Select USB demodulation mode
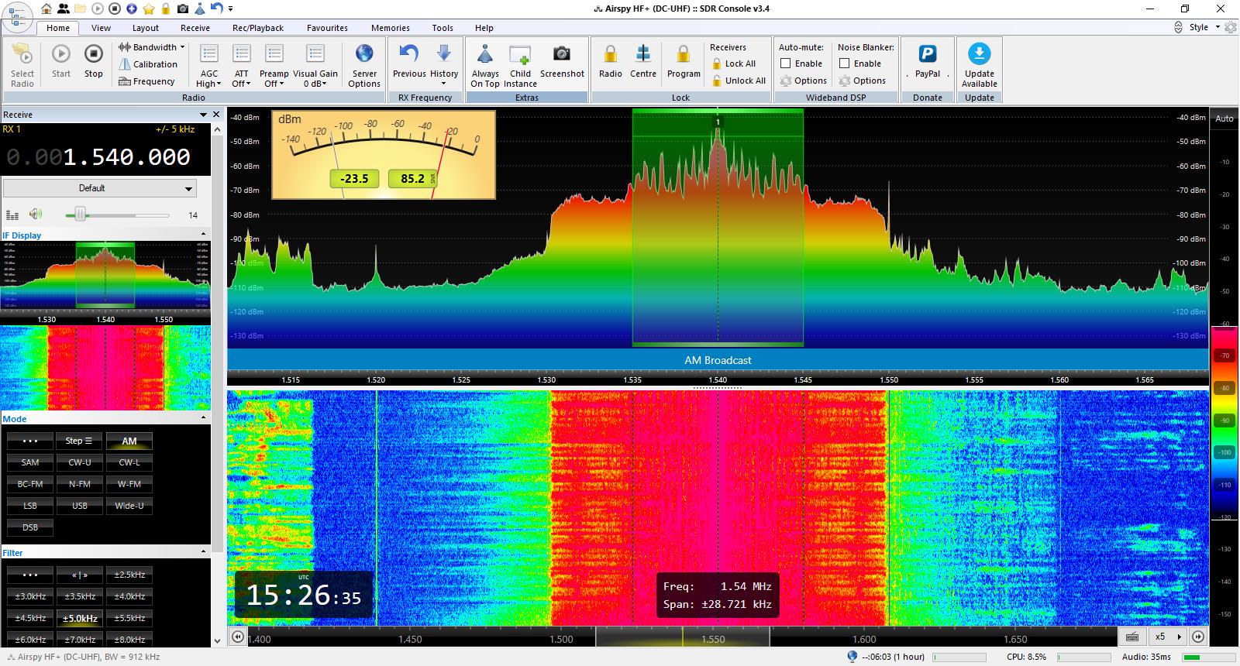The height and width of the screenshot is (666, 1240). coord(80,506)
